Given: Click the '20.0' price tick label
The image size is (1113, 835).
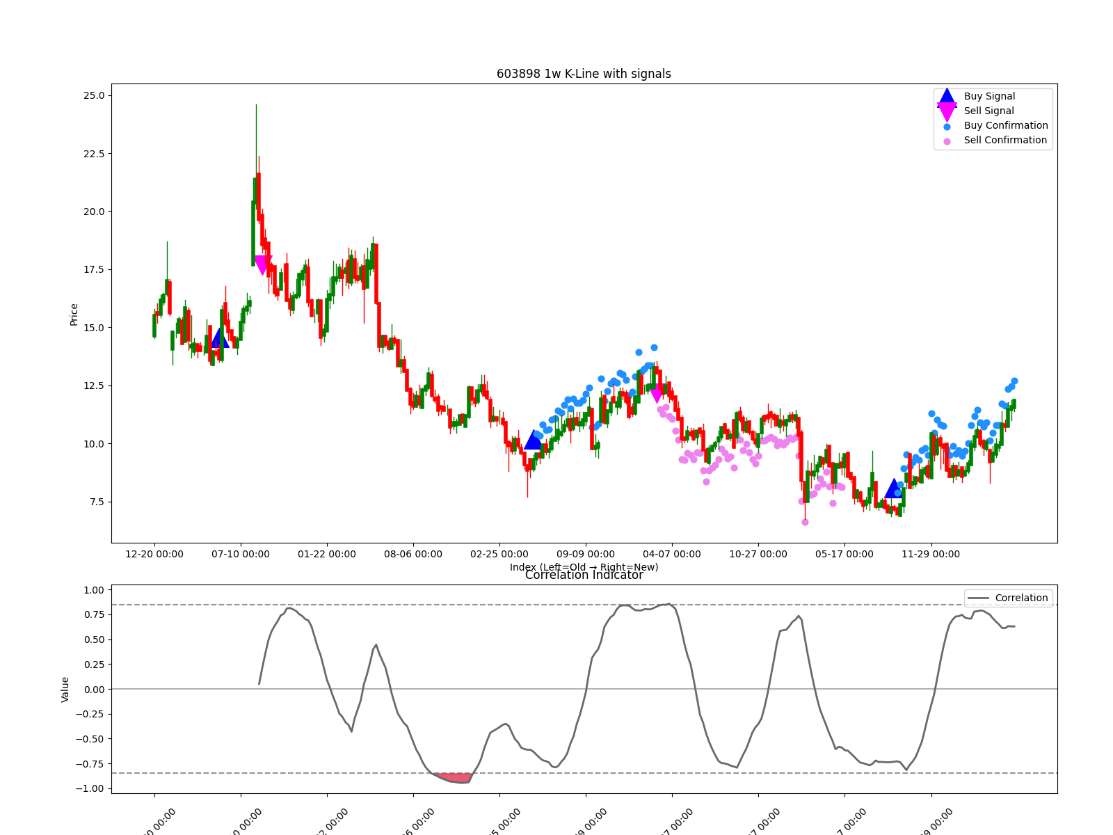Looking at the screenshot, I should [93, 212].
